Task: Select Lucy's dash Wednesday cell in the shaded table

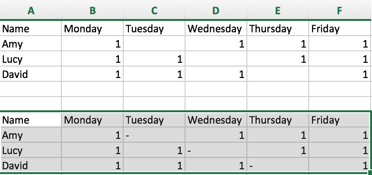Action: pos(216,150)
